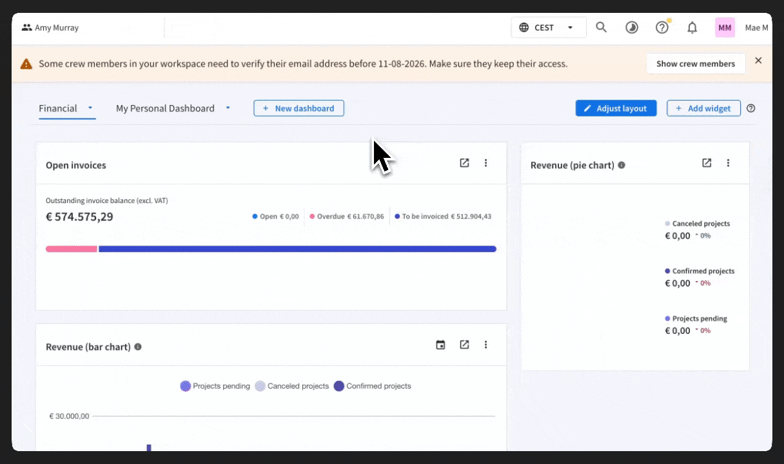The height and width of the screenshot is (464, 784).
Task: Click the Open € 0,00 legend item
Action: coord(275,217)
